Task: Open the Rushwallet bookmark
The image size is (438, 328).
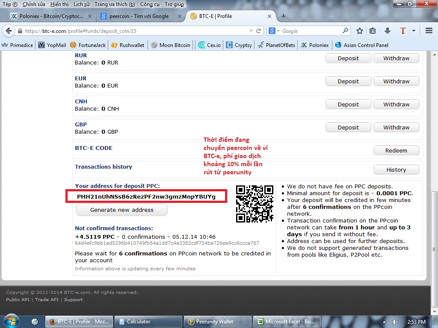Action: (127, 45)
